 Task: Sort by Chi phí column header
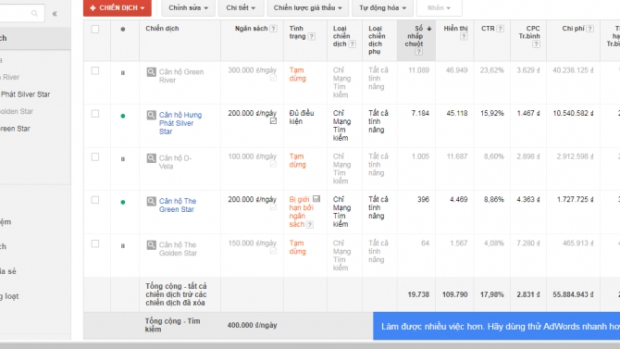click(x=574, y=29)
